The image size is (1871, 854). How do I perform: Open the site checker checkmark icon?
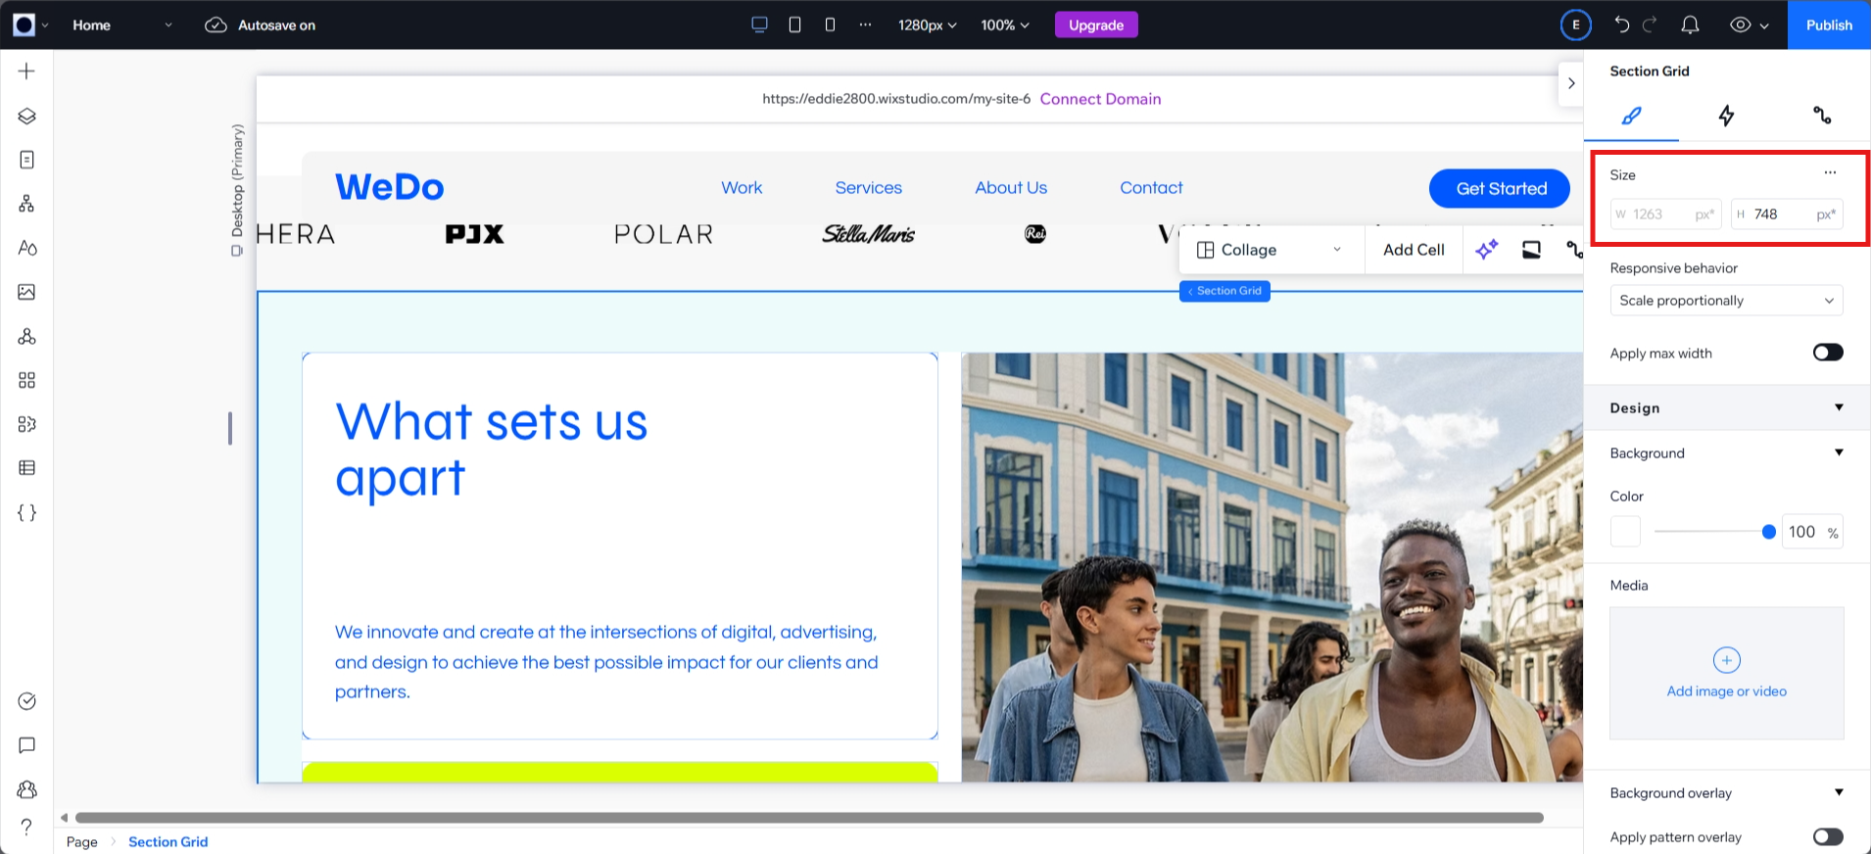point(26,701)
